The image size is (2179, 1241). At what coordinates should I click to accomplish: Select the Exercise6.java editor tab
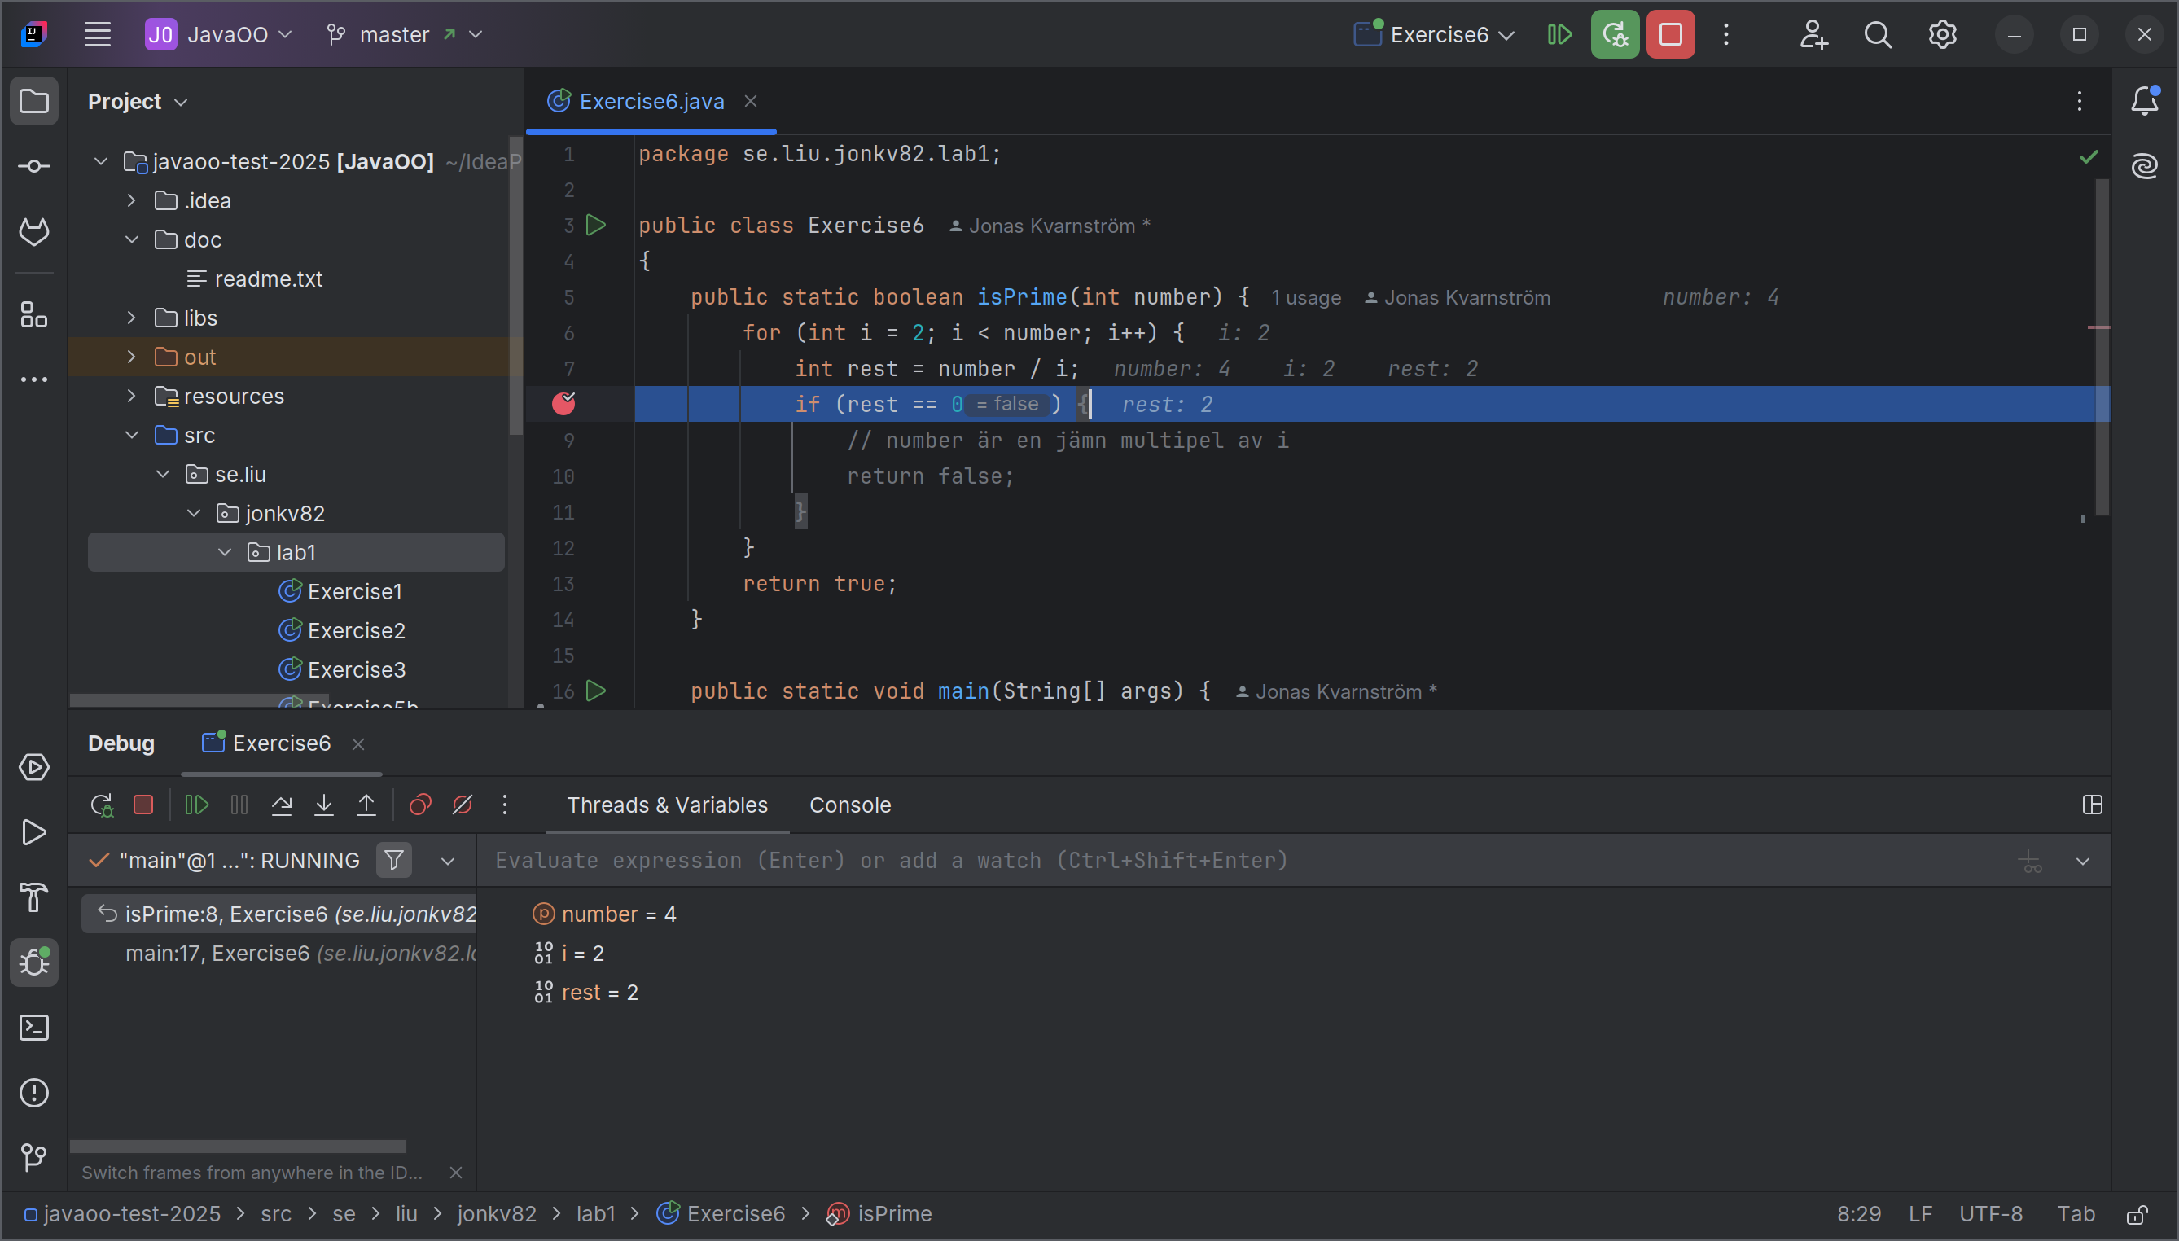(651, 102)
